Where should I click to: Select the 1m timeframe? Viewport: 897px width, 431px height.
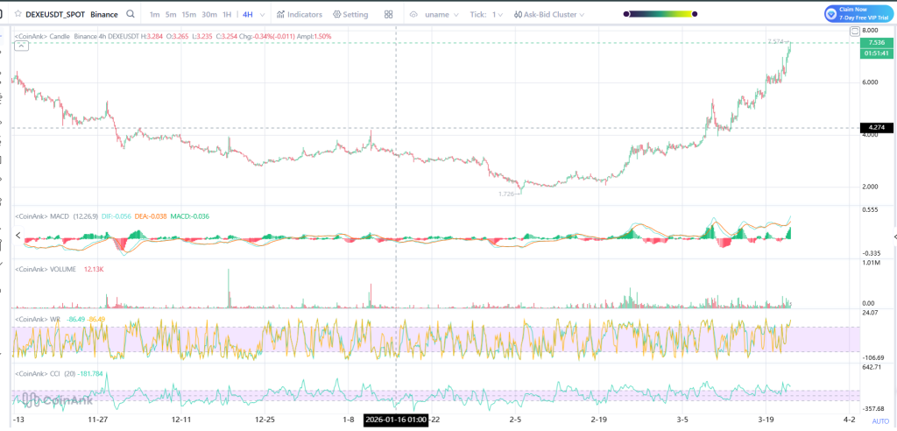155,15
